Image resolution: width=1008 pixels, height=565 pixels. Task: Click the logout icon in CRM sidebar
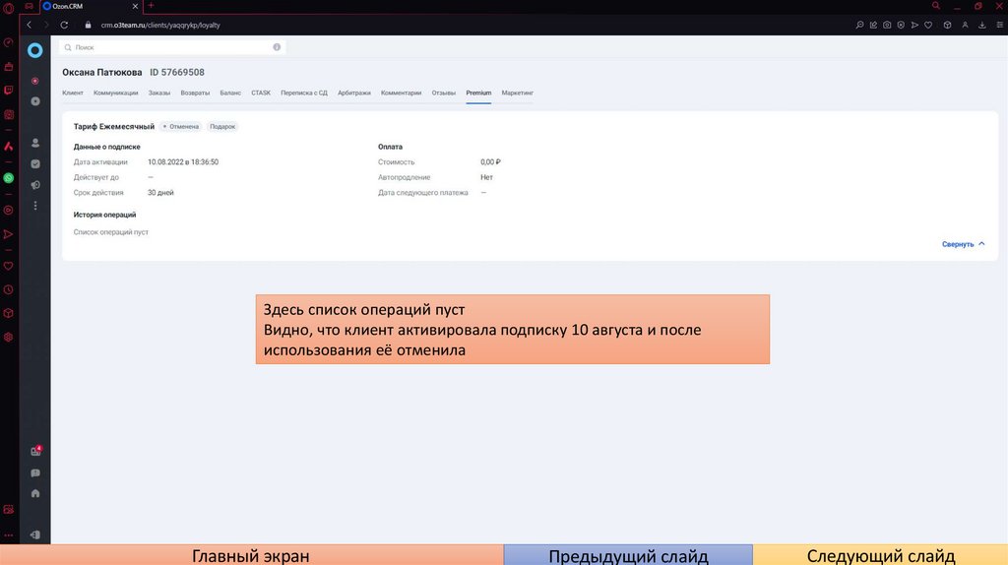point(35,534)
